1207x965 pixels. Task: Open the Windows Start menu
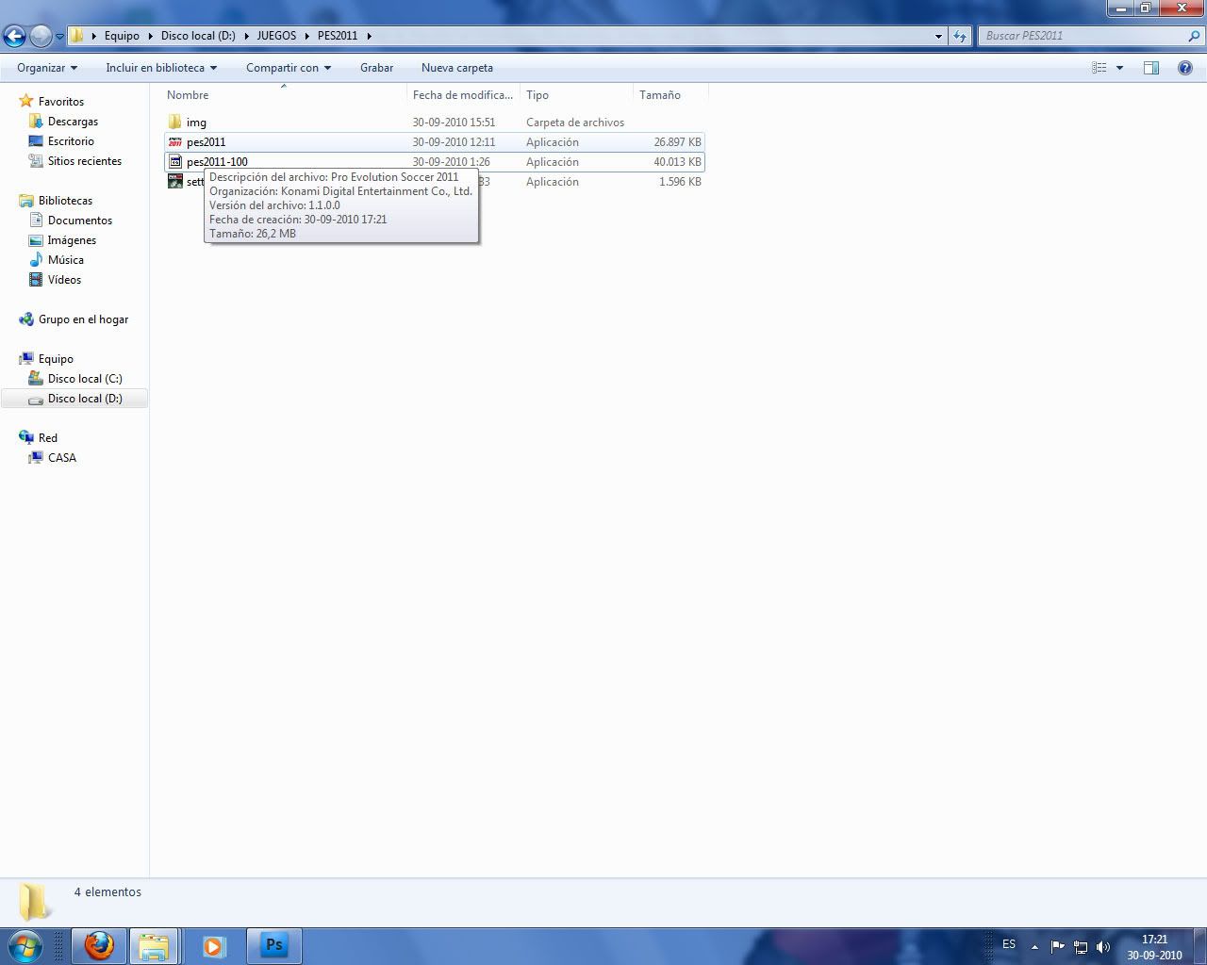tap(25, 945)
